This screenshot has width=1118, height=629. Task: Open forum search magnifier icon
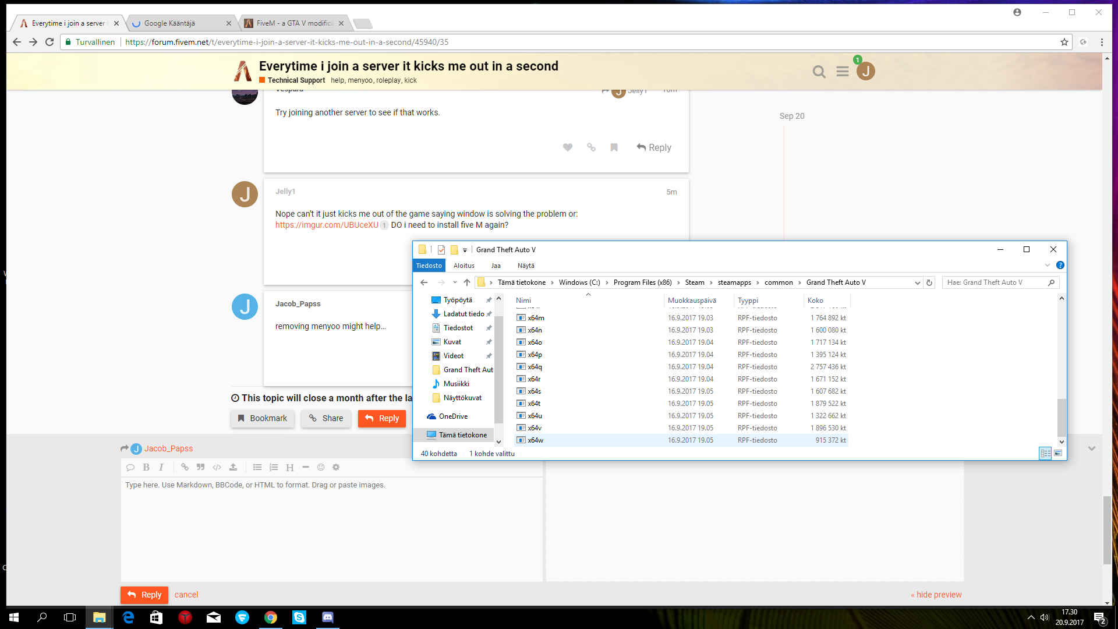tap(819, 72)
